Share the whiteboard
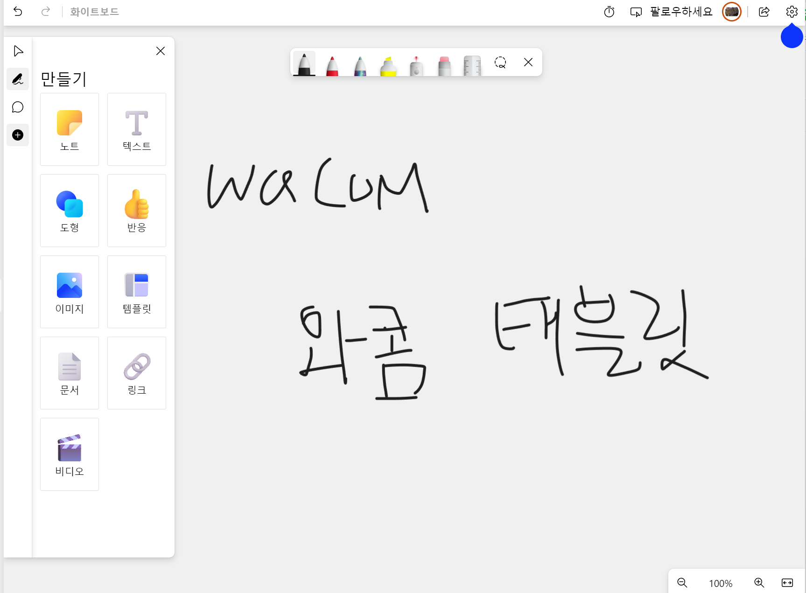This screenshot has height=593, width=806. coord(764,12)
